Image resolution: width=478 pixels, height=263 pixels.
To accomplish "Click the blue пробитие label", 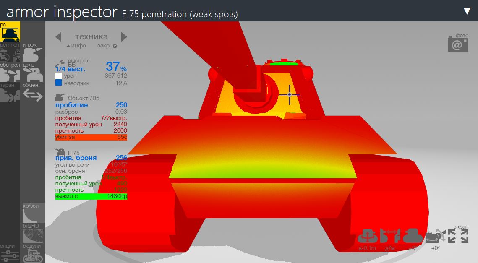I will [x=72, y=105].
